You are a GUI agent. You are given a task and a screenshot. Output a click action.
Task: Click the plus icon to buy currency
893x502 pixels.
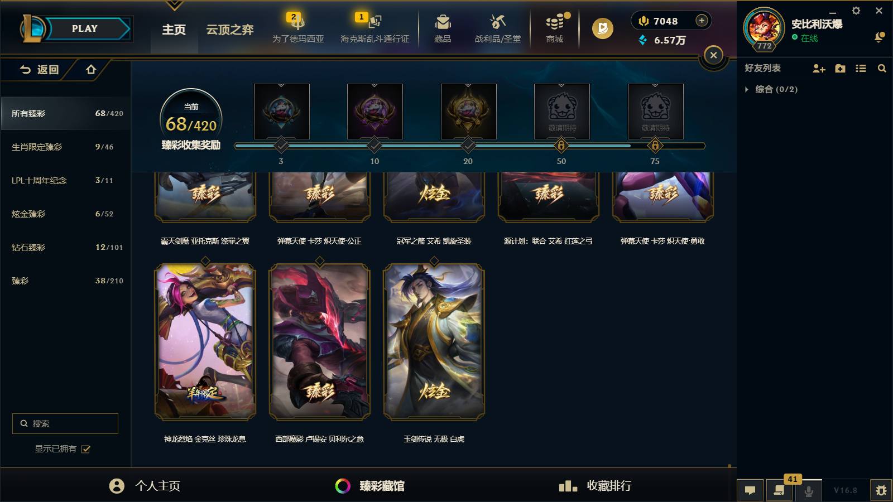click(702, 21)
